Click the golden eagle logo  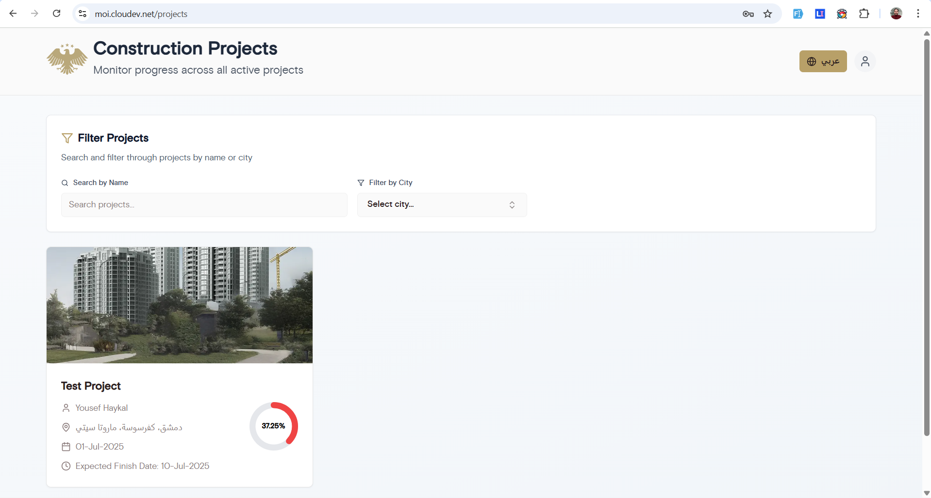67,60
